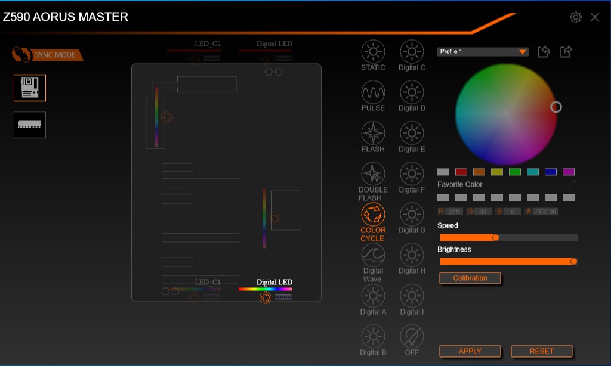Click the last Favorite Color slot
The width and height of the screenshot is (611, 366).
[569, 197]
